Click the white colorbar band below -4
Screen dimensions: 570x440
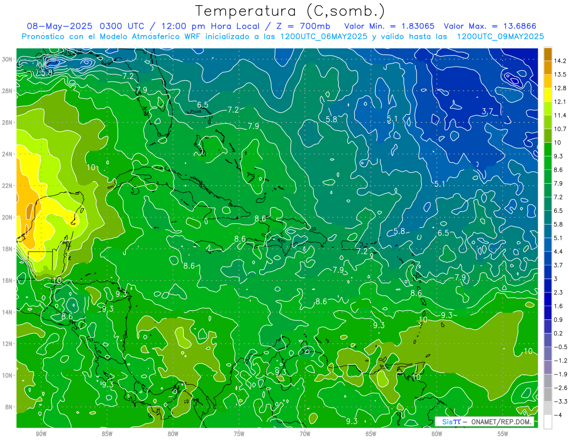point(548,421)
